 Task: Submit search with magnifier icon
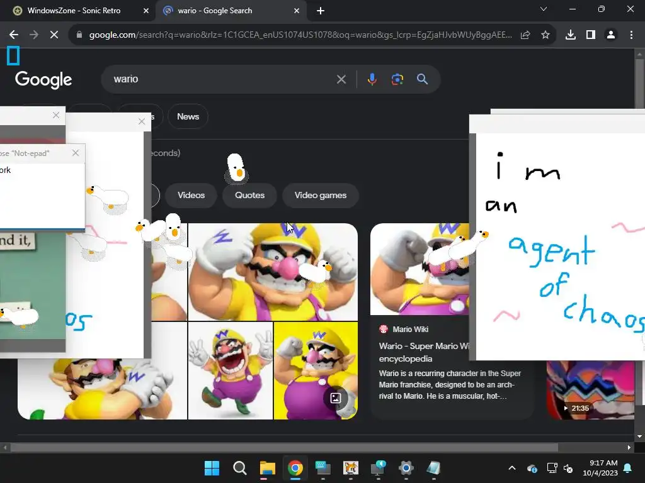tap(423, 79)
